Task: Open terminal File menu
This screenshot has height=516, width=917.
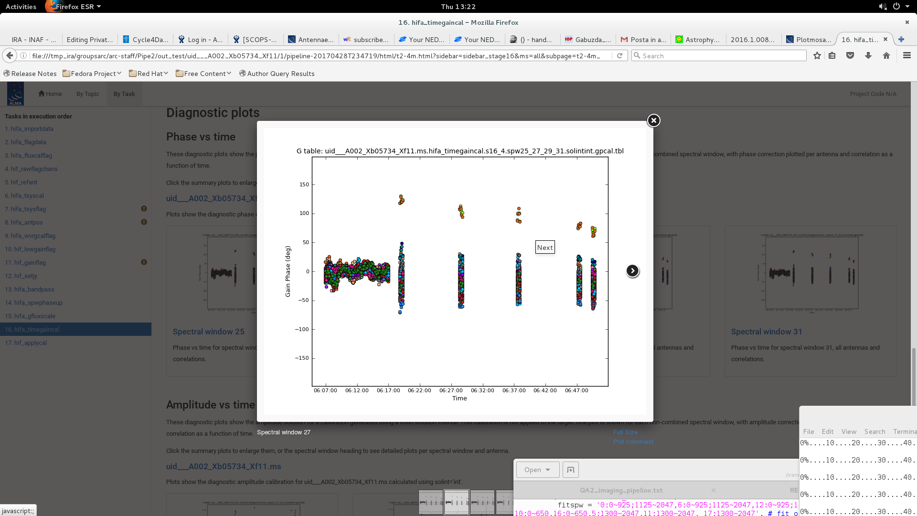Action: point(808,431)
